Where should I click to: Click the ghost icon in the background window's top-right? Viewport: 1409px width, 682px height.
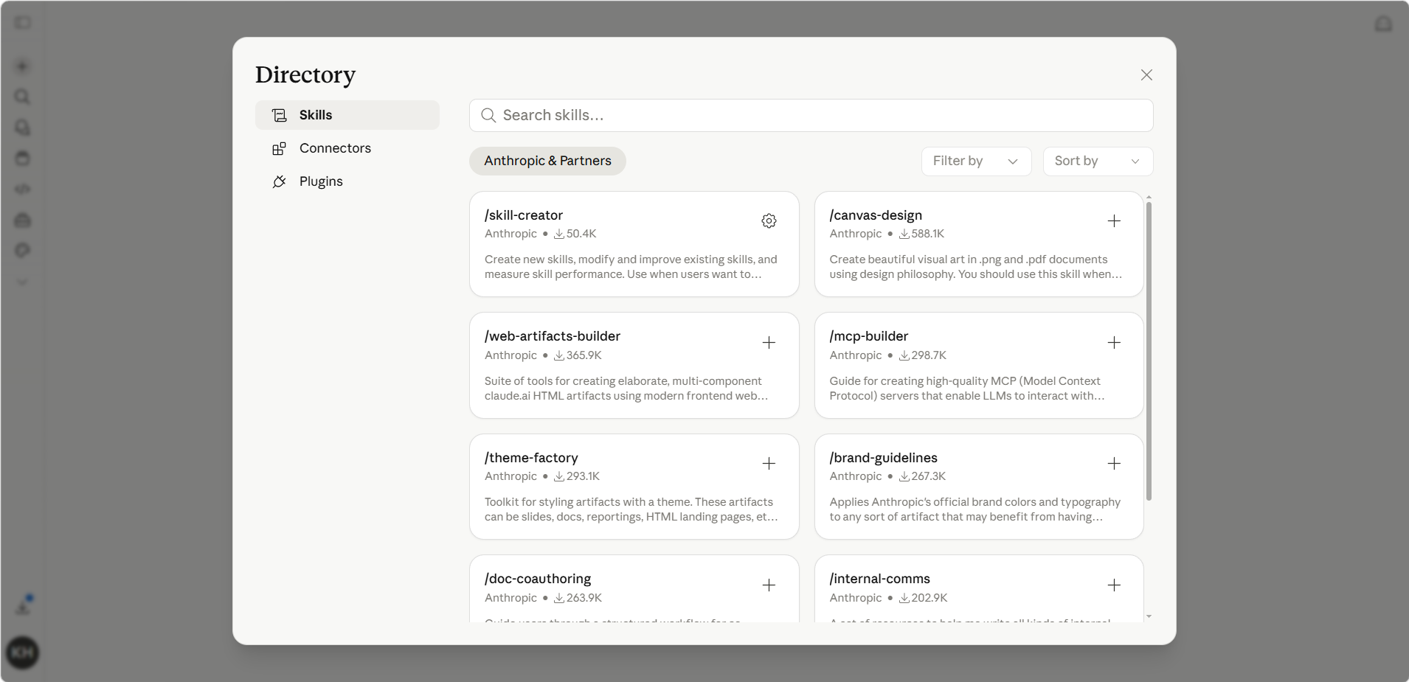click(1383, 24)
